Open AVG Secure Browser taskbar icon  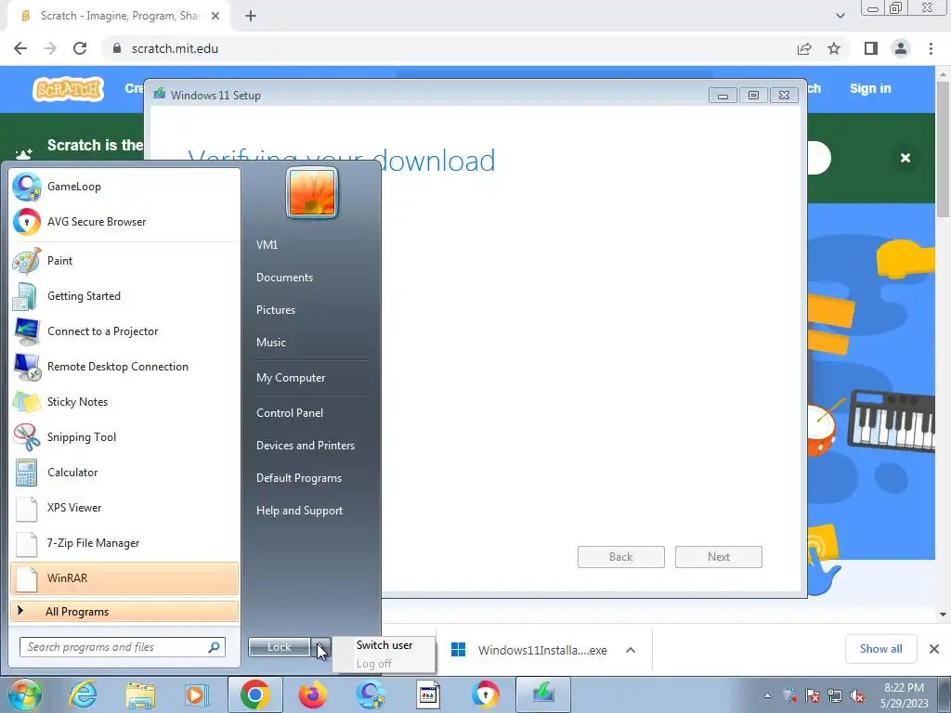(x=485, y=694)
